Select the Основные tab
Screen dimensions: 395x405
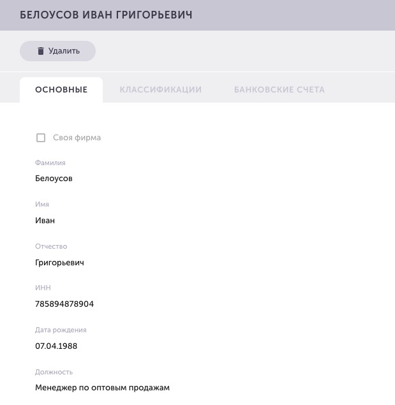(61, 90)
